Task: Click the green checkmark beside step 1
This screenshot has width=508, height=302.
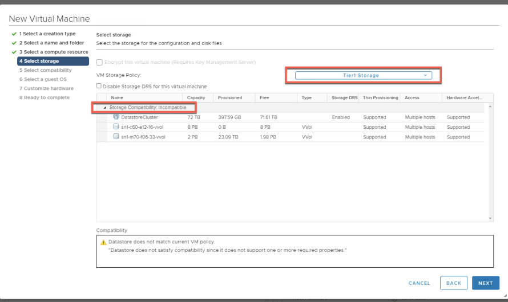Action: 14,34
